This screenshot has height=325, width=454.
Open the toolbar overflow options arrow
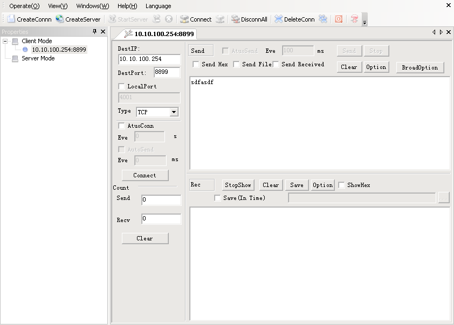pos(365,22)
